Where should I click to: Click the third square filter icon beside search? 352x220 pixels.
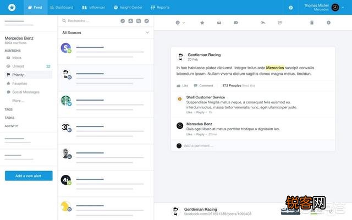(x=139, y=21)
